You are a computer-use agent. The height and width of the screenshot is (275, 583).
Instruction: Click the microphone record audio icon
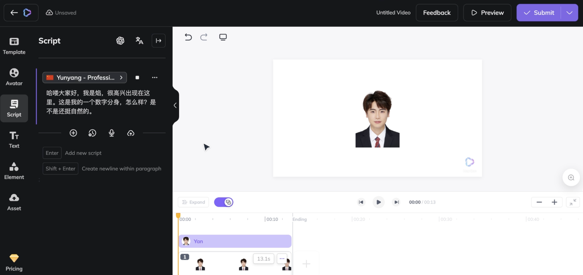(x=112, y=133)
